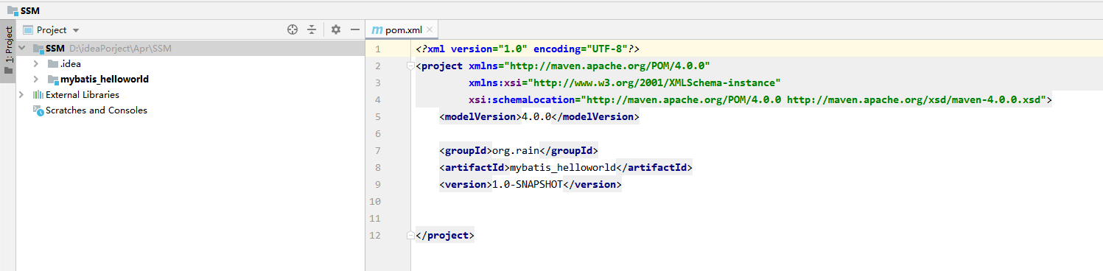Image resolution: width=1103 pixels, height=271 pixels.
Task: Fold the project tag at line 2
Action: 410,66
